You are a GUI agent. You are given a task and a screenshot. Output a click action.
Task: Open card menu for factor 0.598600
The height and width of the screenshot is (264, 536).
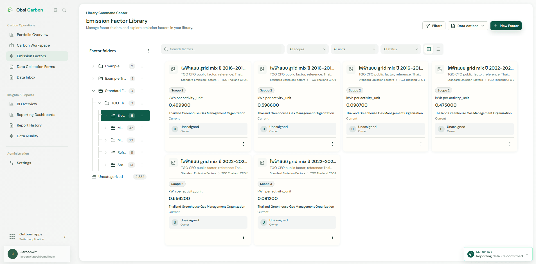pos(332,144)
